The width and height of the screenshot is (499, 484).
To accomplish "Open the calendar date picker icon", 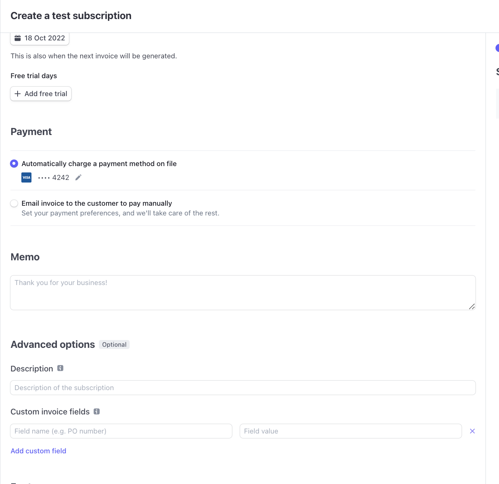I will coord(18,38).
